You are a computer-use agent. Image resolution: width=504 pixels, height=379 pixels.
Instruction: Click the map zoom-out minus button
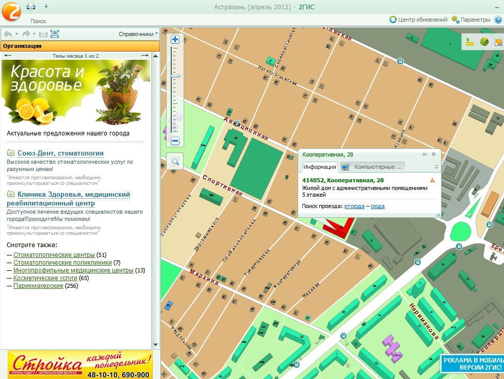pyautogui.click(x=175, y=141)
